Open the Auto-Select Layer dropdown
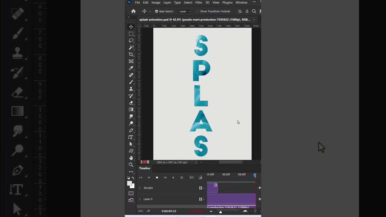Viewport: 386px width, 217px height. point(185,11)
